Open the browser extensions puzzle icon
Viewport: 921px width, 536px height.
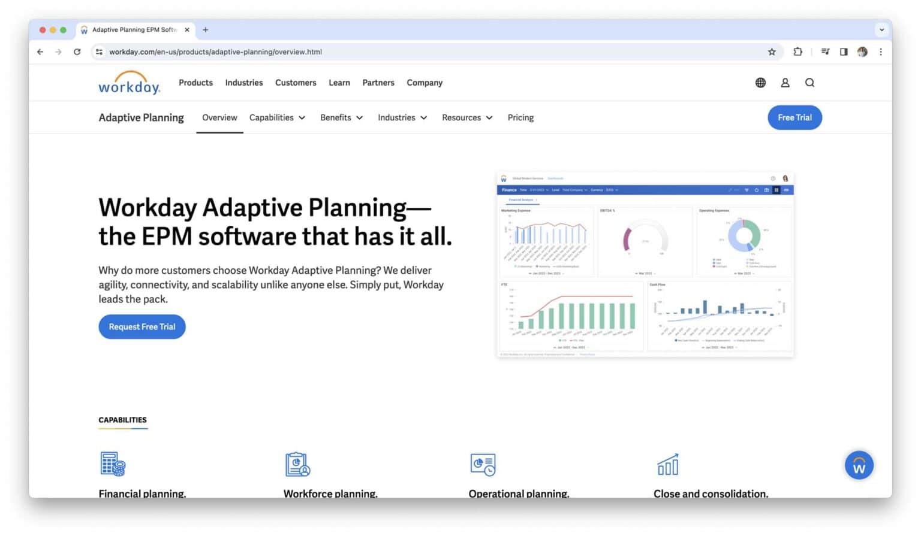click(797, 52)
